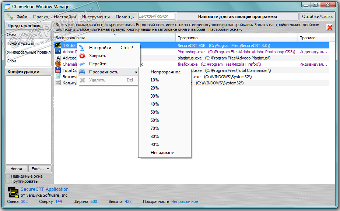Click the large SecureCRT application icon at bottom

(13, 192)
